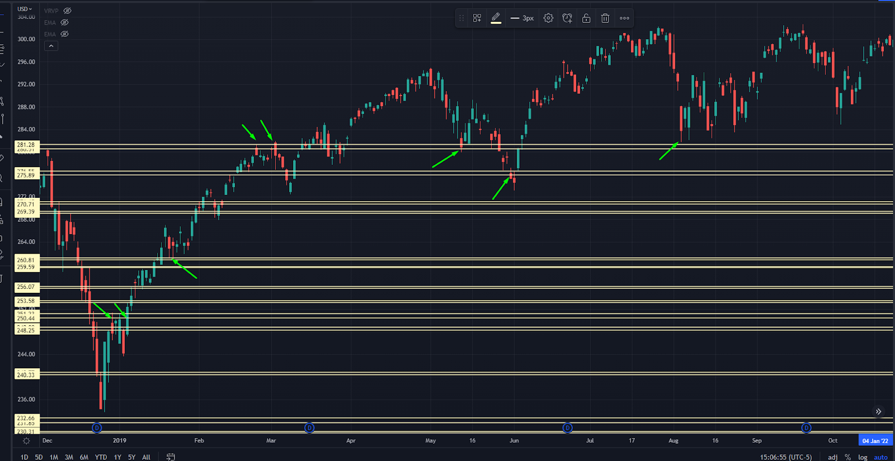
Task: Click the 04 Jan '22 date label
Action: [x=875, y=441]
